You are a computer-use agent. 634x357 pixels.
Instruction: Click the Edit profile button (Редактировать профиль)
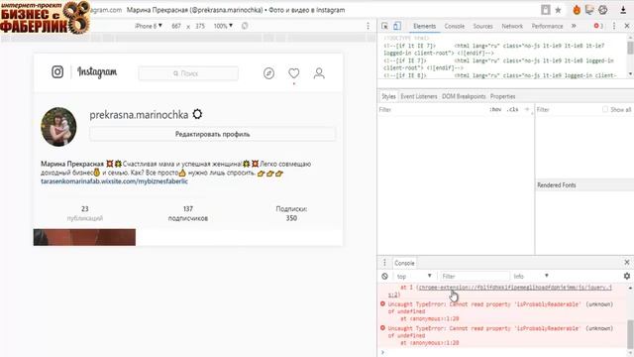click(x=212, y=134)
